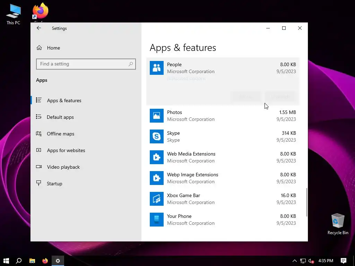This screenshot has width=355, height=266.
Task: Click the apps list vertical scrollbar
Action: (x=307, y=202)
